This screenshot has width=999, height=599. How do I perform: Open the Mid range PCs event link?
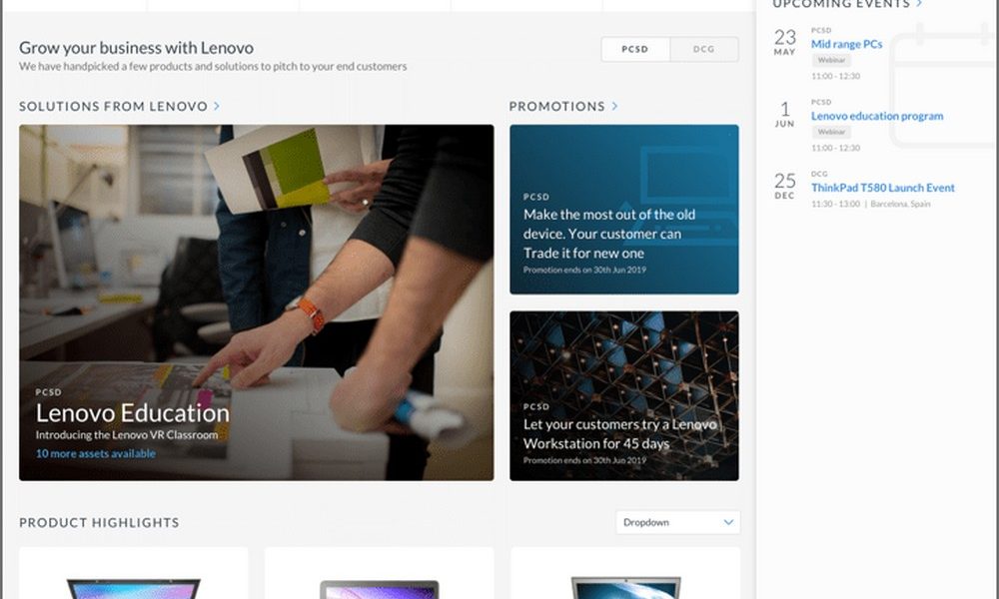[x=847, y=44]
